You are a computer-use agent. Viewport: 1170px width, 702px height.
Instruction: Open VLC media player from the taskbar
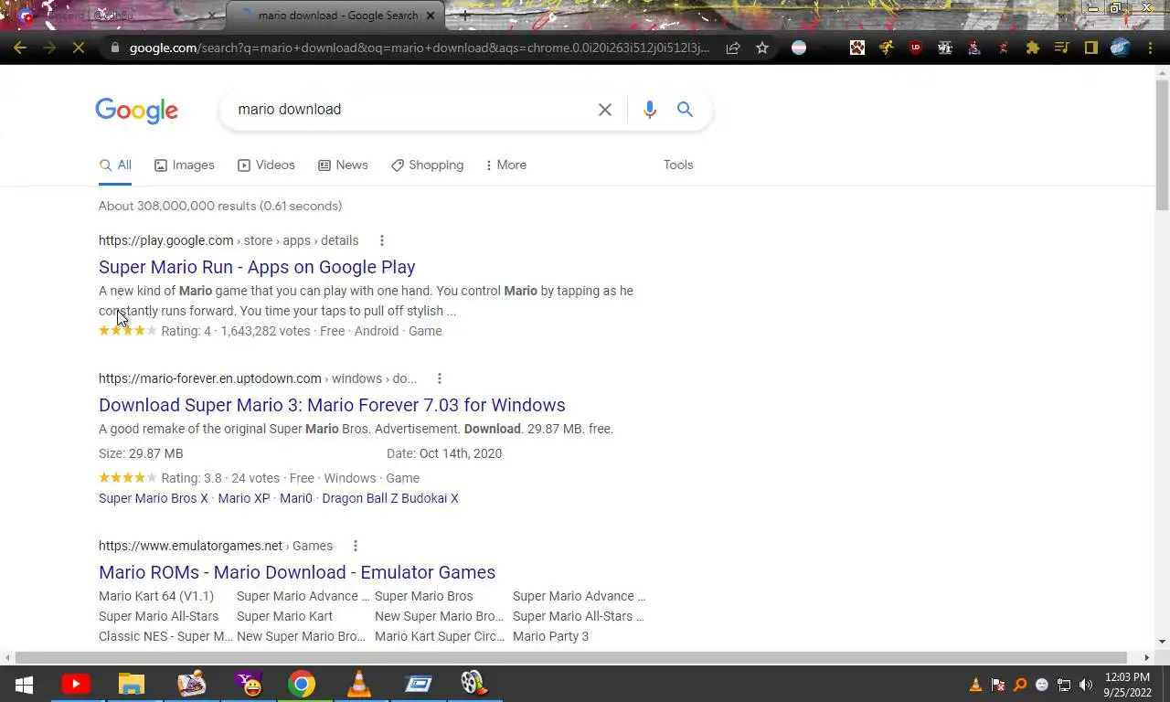point(359,684)
